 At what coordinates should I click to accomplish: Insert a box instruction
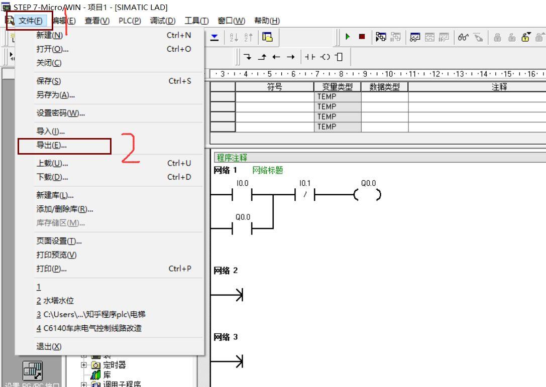(x=339, y=57)
